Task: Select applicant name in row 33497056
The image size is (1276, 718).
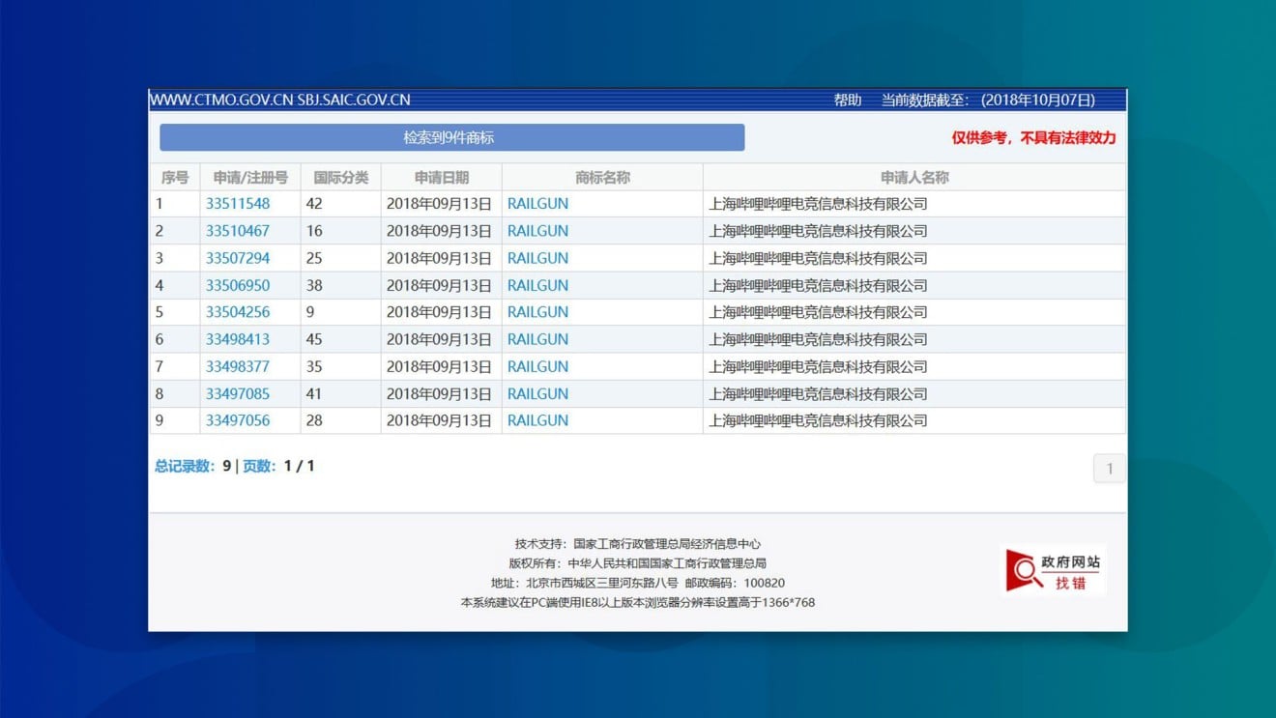Action: (x=818, y=420)
